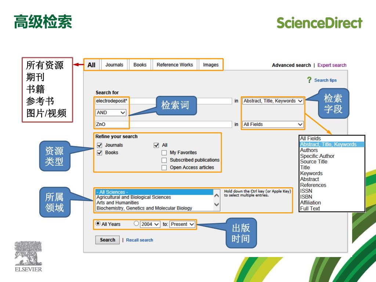The width and height of the screenshot is (376, 282).
Task: Click the Search button
Action: click(108, 240)
